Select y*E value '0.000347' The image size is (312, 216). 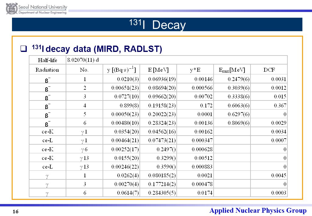tap(202, 140)
